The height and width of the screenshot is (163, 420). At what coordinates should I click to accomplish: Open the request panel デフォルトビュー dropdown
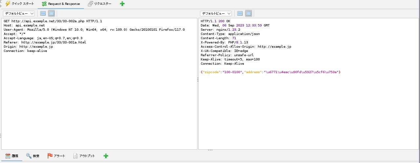[19, 13]
